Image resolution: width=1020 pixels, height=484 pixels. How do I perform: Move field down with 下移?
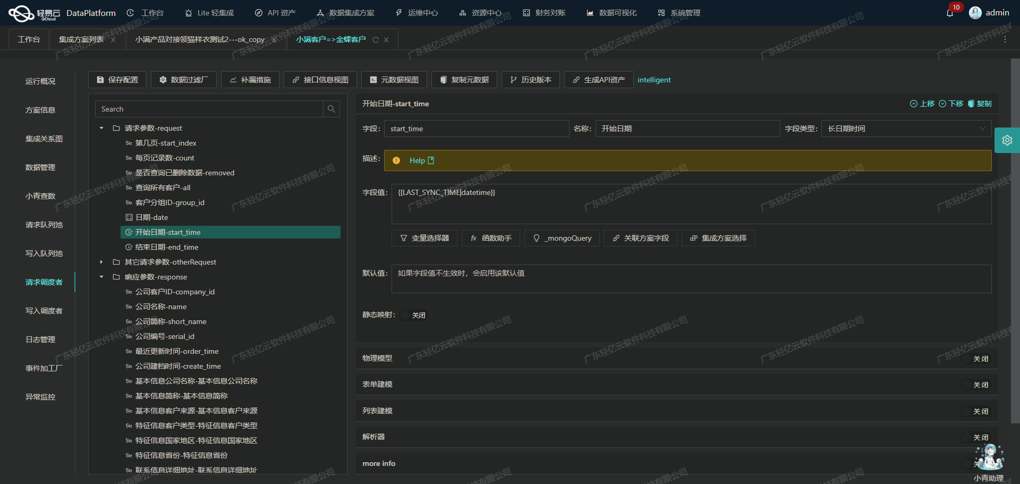coord(951,104)
